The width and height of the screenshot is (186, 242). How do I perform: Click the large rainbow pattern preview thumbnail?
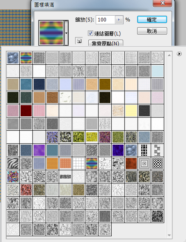(x=51, y=33)
